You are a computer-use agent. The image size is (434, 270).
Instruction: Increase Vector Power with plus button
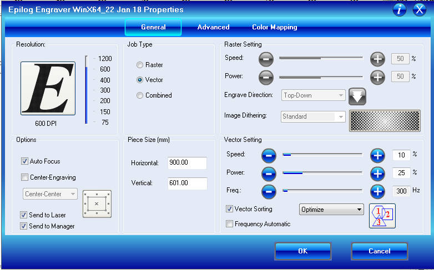point(377,174)
